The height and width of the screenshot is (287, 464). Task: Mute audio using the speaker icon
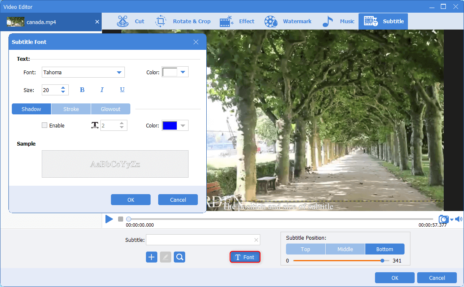point(459,219)
